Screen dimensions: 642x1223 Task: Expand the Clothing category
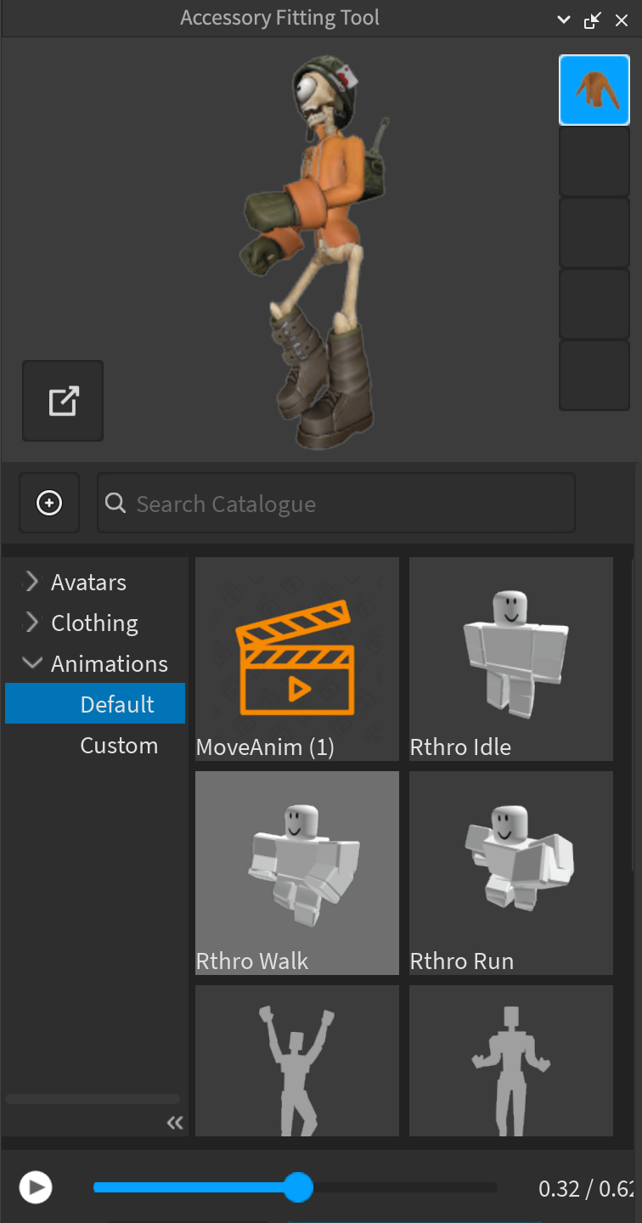[31, 623]
